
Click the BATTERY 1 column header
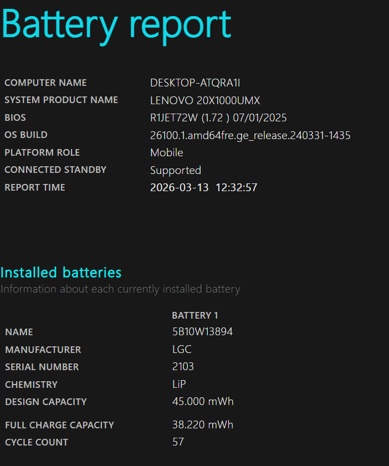(195, 315)
